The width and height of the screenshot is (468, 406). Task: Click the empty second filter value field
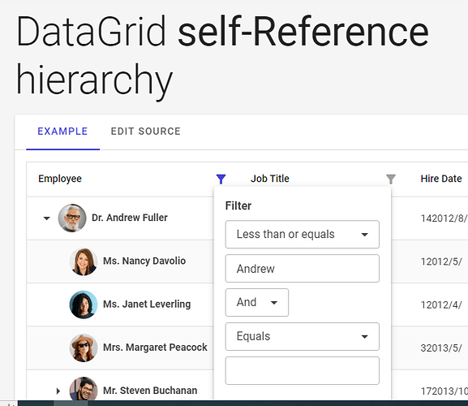point(303,370)
